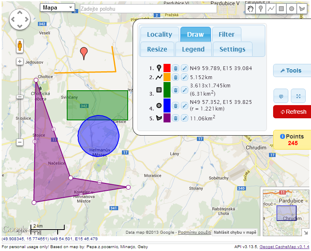Collapse the overview mini map arrow
This screenshot has height=251, width=311.
pyautogui.click(x=306, y=232)
